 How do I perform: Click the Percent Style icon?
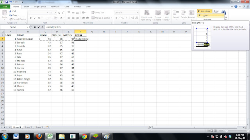[x=122, y=18]
